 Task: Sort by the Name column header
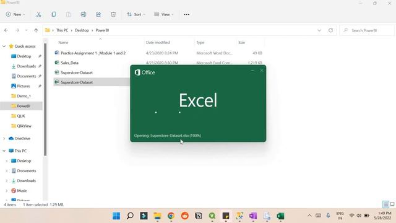click(63, 43)
